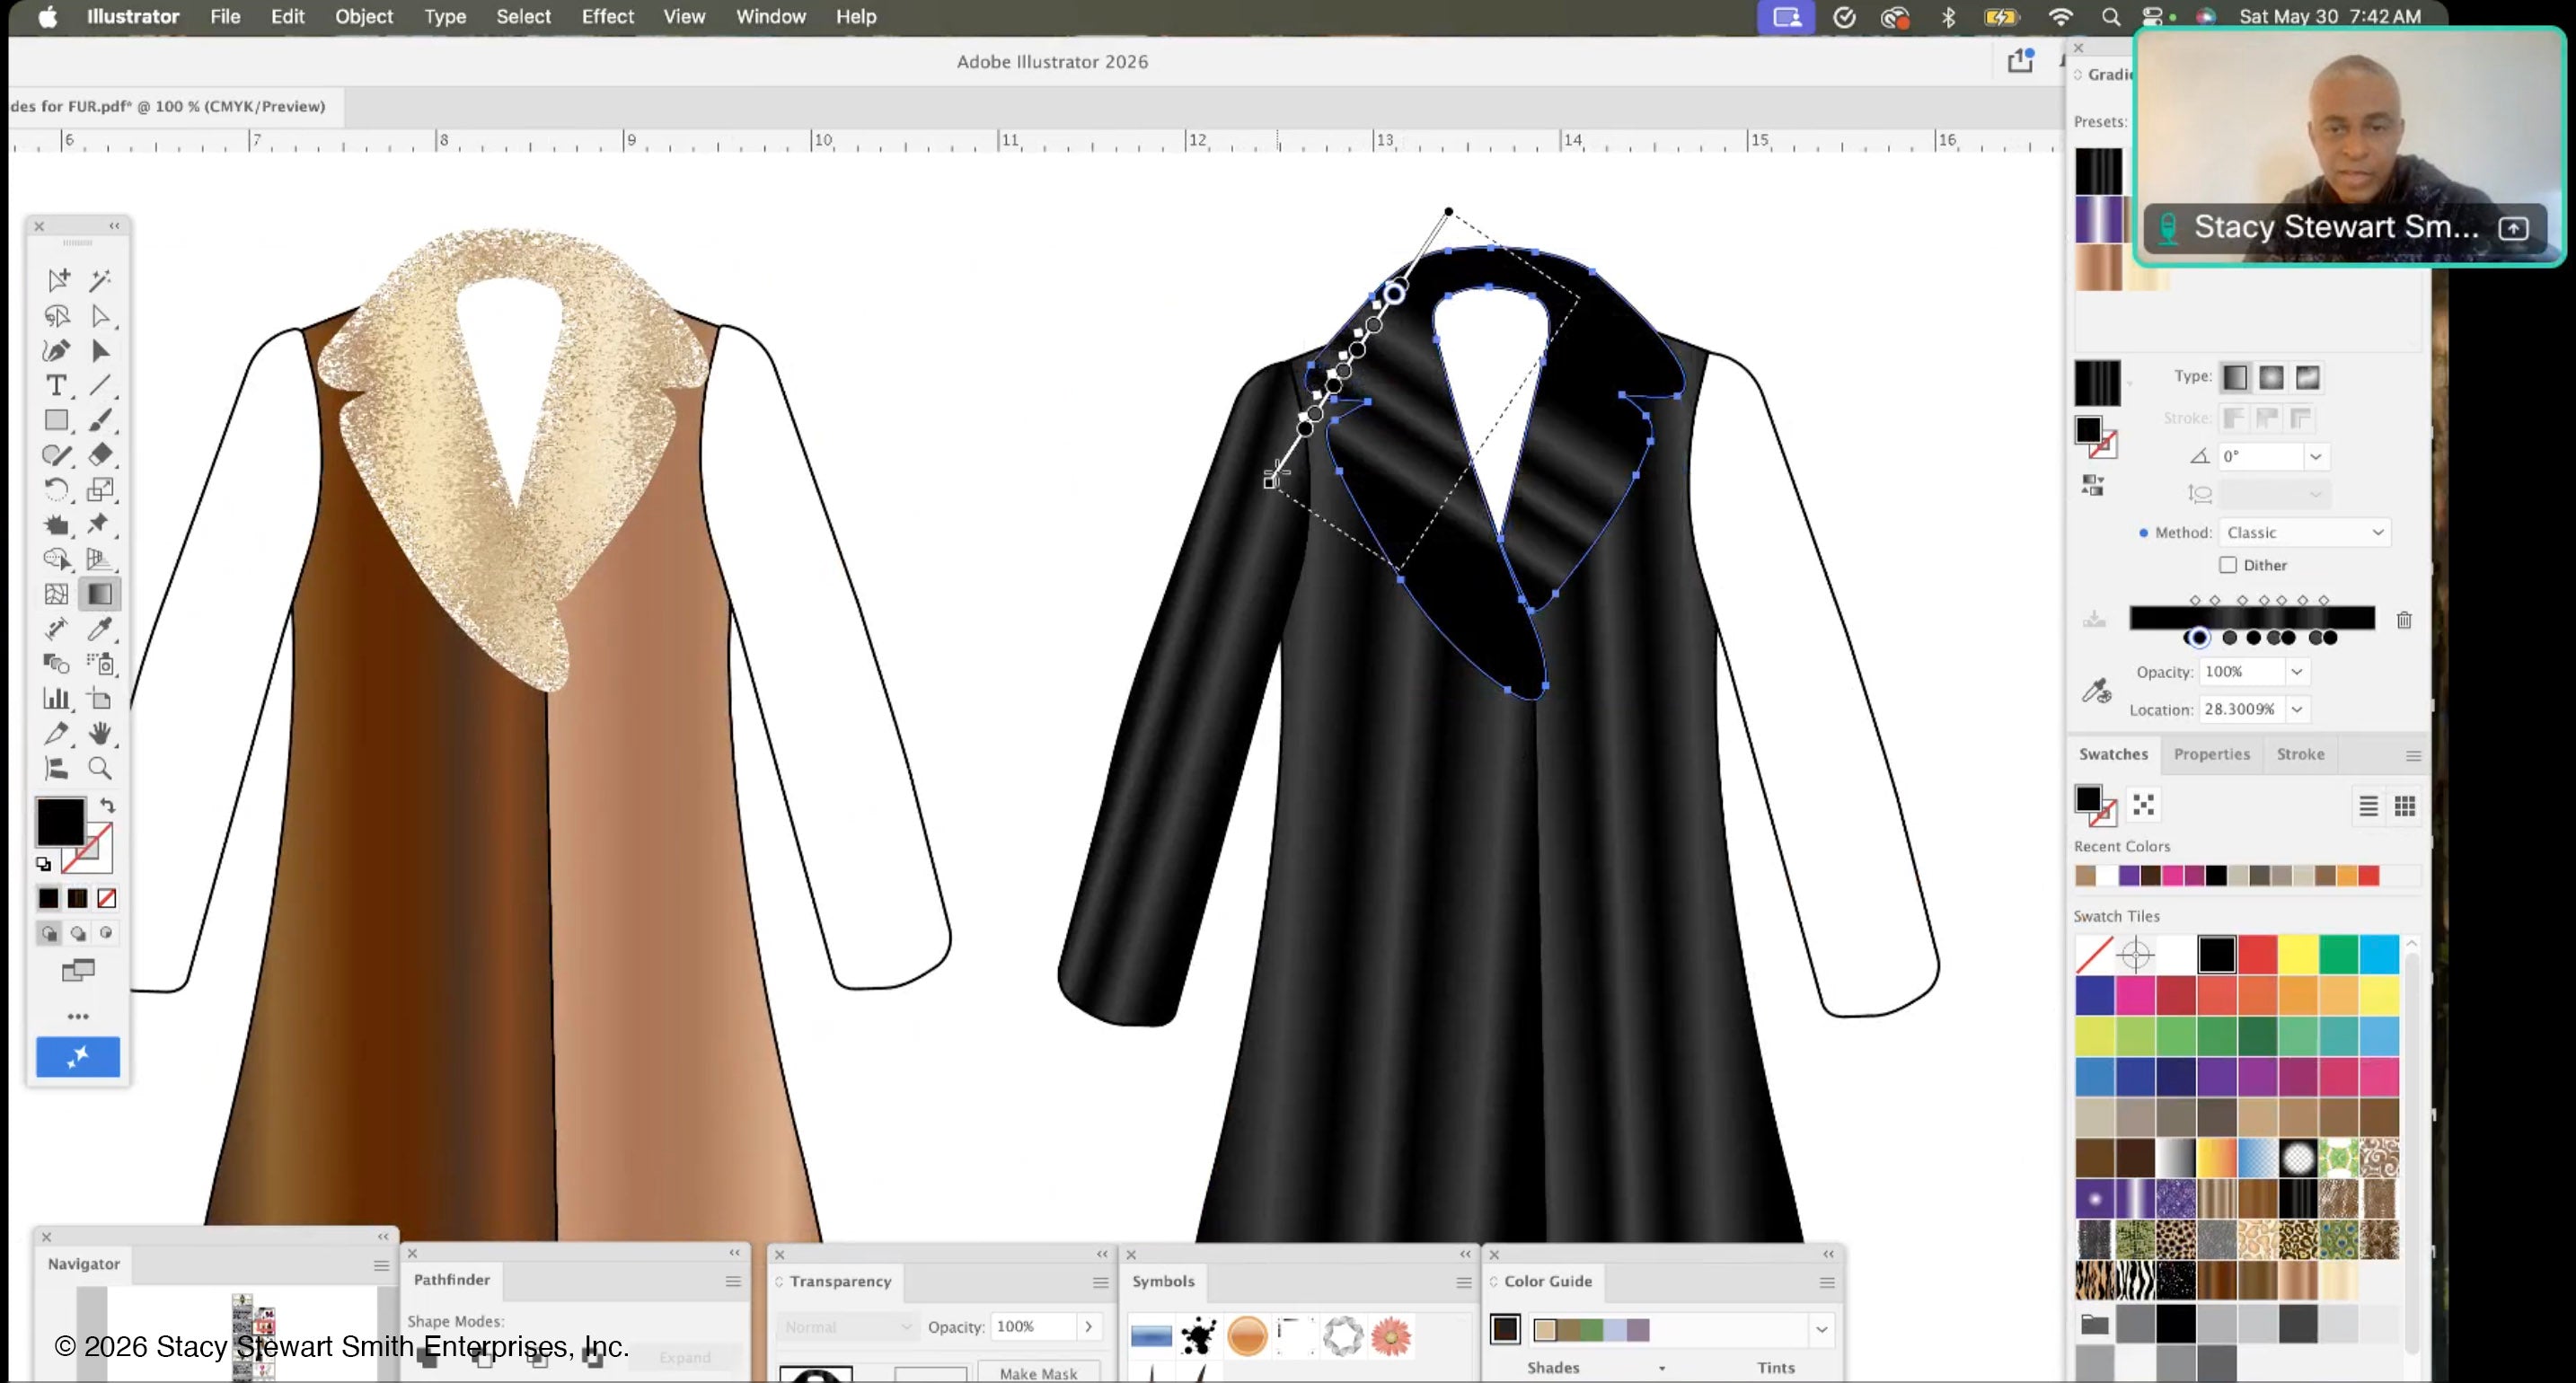Open the Effect menu
The width and height of the screenshot is (2576, 1383).
[608, 17]
